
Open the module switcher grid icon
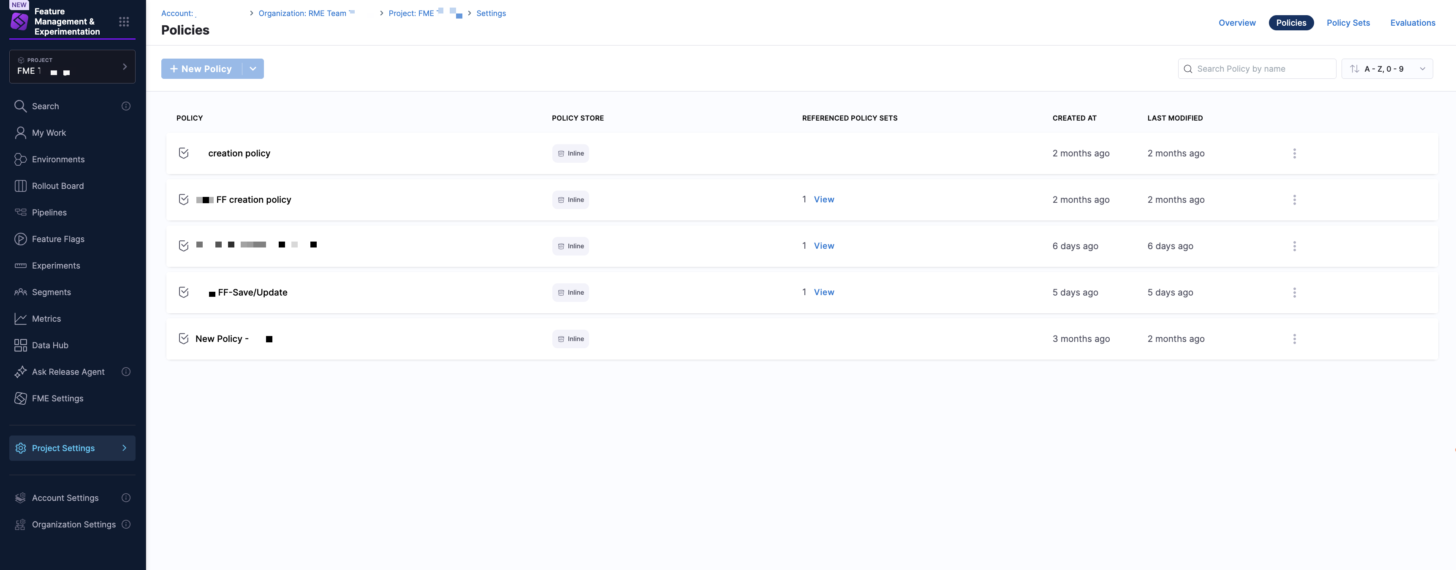coord(124,22)
